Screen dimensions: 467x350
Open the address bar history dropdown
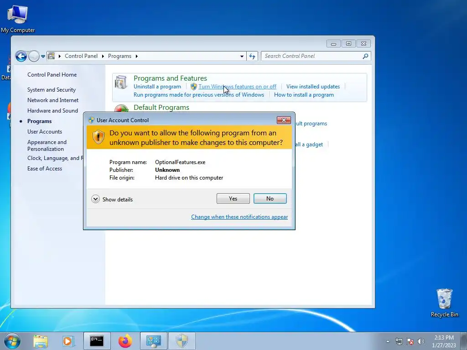tap(242, 56)
